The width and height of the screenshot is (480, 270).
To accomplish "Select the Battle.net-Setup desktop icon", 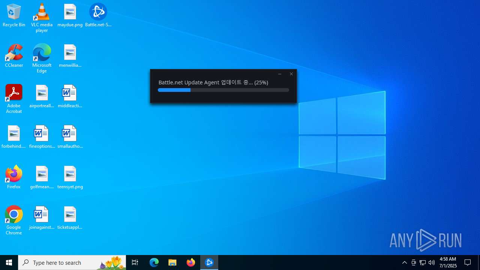I will point(98,15).
